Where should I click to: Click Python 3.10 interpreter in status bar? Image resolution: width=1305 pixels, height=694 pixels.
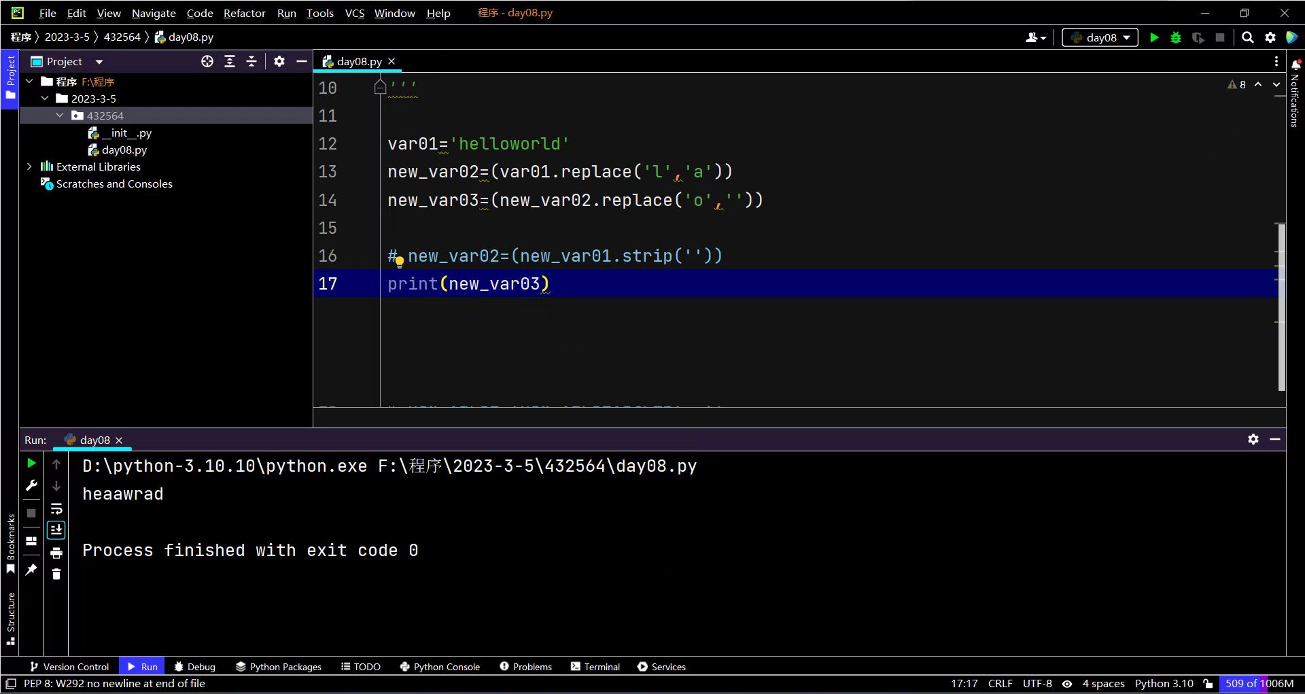click(1164, 684)
